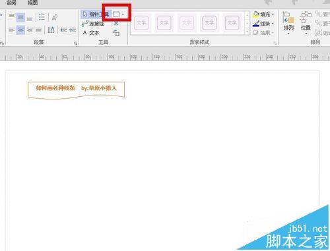Select the 文本 text tool
Screen dimensions: 330x251
coord(91,33)
